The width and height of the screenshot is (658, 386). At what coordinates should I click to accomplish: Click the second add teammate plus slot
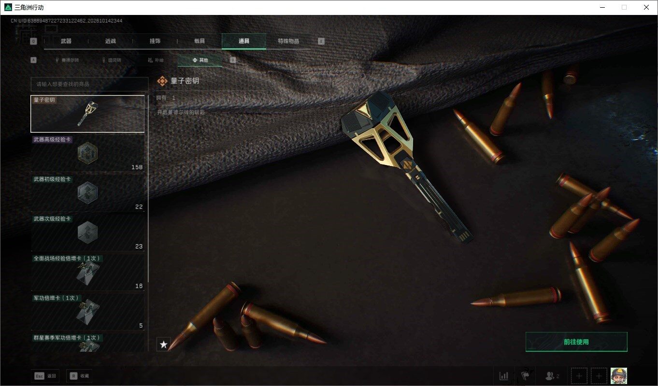(599, 376)
